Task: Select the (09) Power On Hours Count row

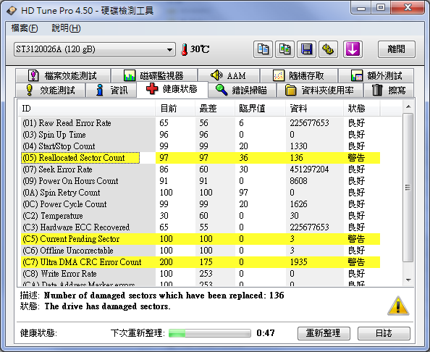Action: [x=201, y=181]
